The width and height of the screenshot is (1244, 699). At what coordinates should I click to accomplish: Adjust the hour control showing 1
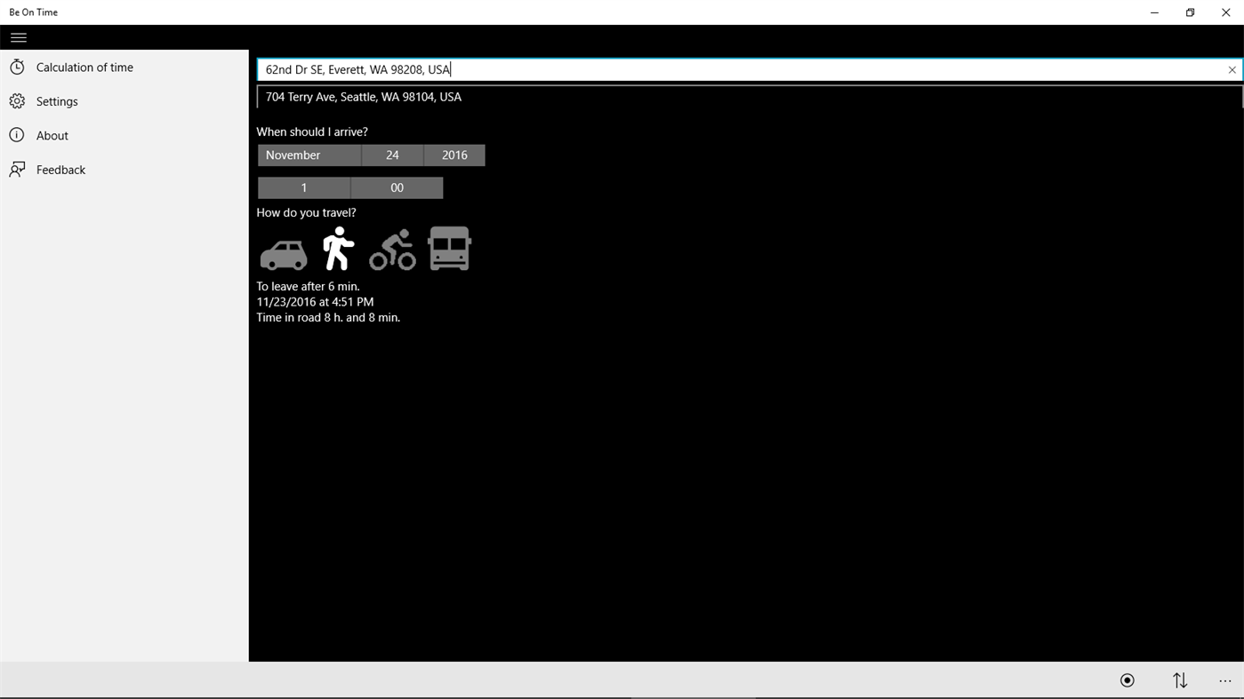[303, 187]
